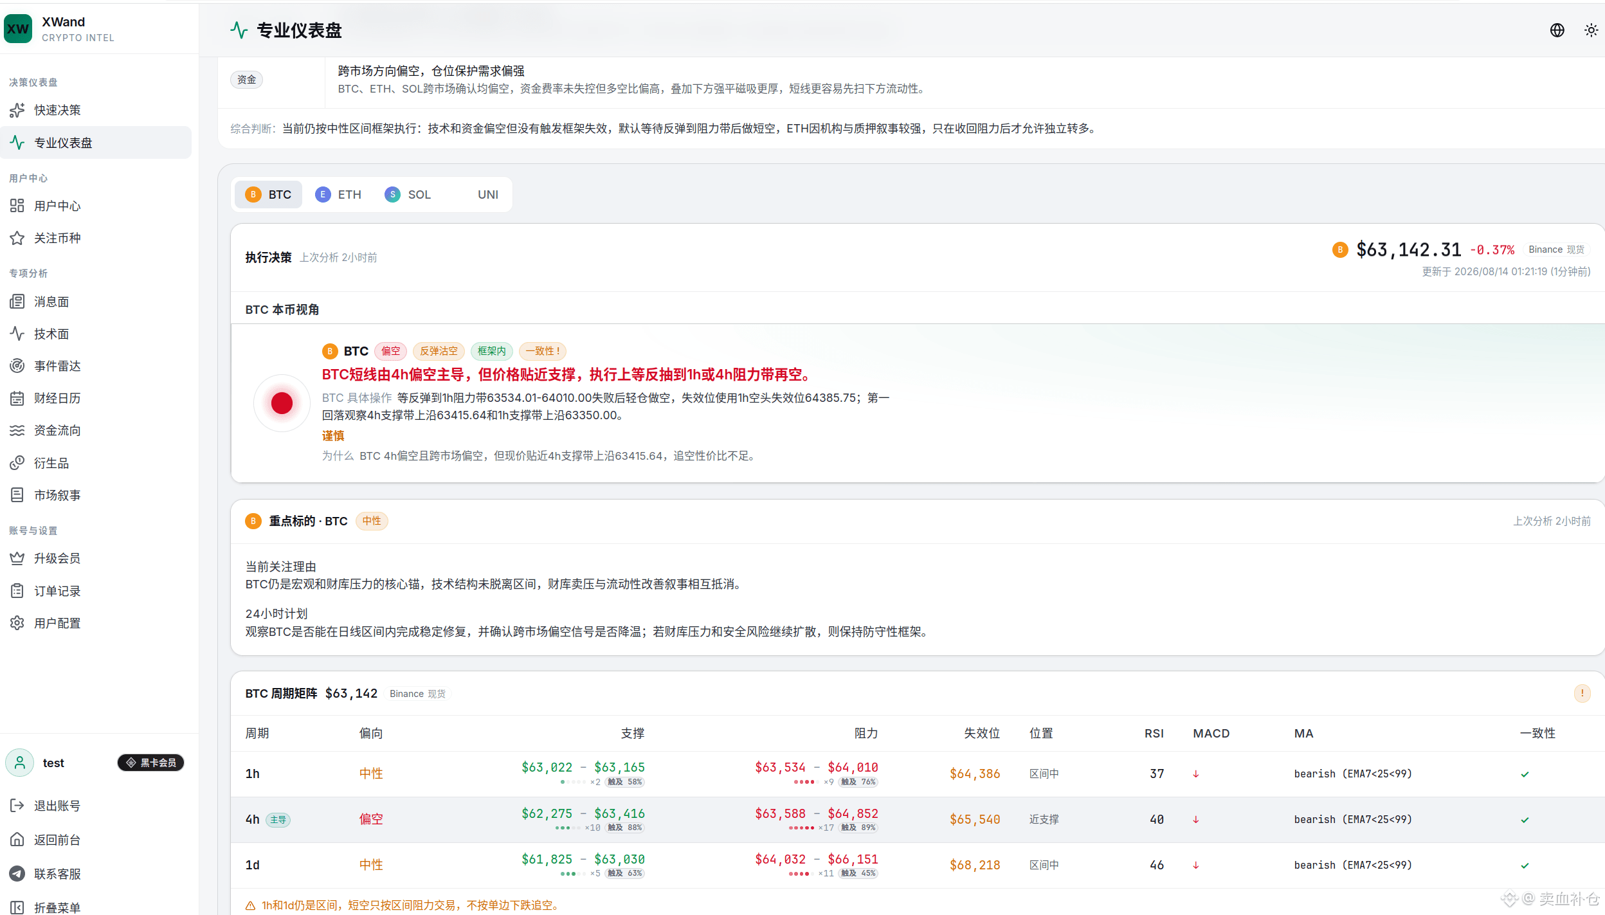The height and width of the screenshot is (915, 1605).
Task: Click the 快速决策 sparkle icon
Action: [17, 110]
